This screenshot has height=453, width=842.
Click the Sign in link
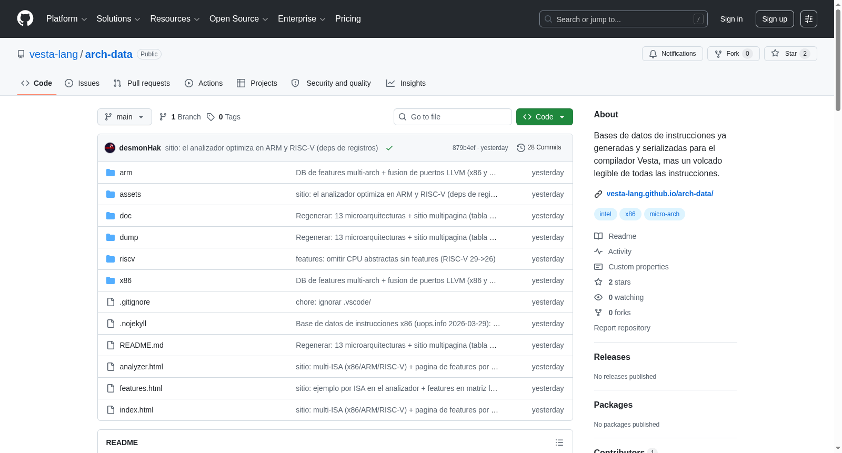coord(731,19)
